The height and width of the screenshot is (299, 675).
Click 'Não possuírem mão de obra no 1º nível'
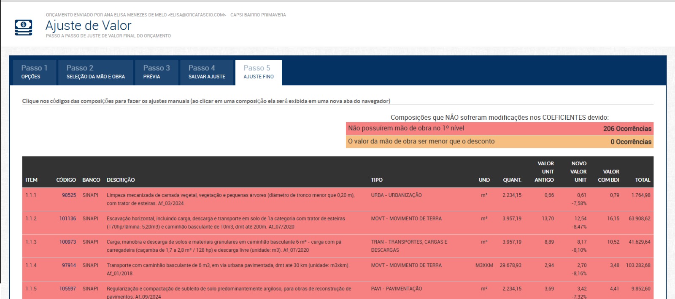click(406, 128)
